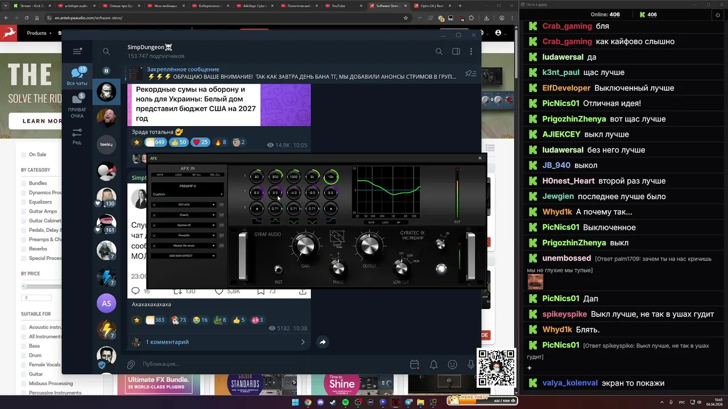Click the Gyratec GAIN knob
Image resolution: width=728 pixels, height=409 pixels.
click(x=305, y=245)
